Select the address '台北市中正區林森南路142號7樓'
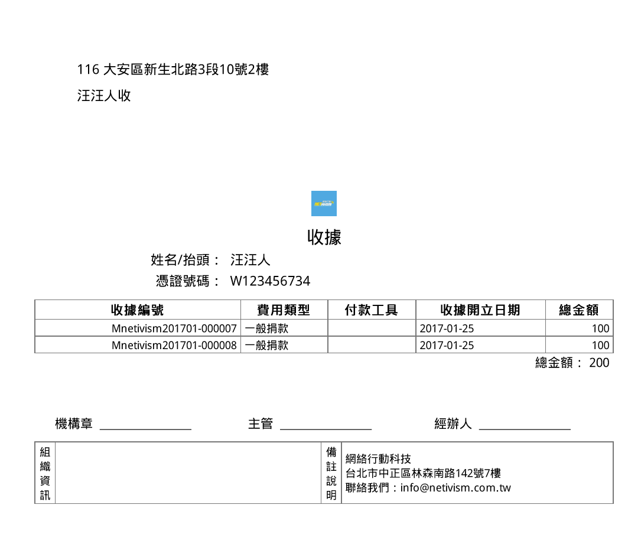Viewport: 641px width, 560px height. point(423,473)
